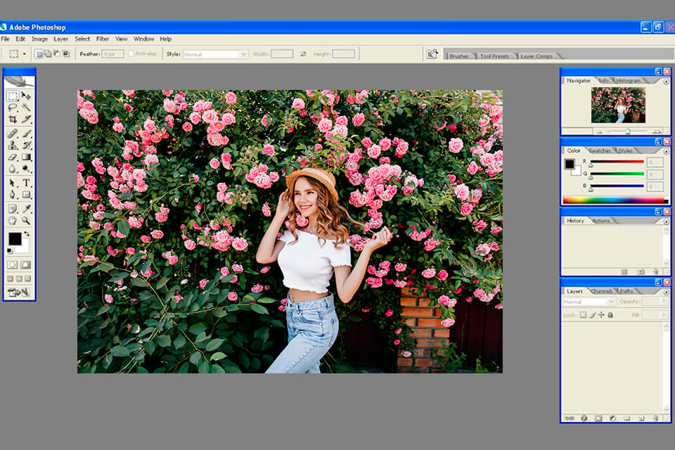The width and height of the screenshot is (675, 450).
Task: Select the Zoom magnifier tool
Action: point(27,220)
